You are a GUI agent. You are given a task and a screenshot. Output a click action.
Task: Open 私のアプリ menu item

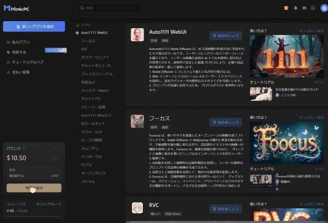point(21,42)
